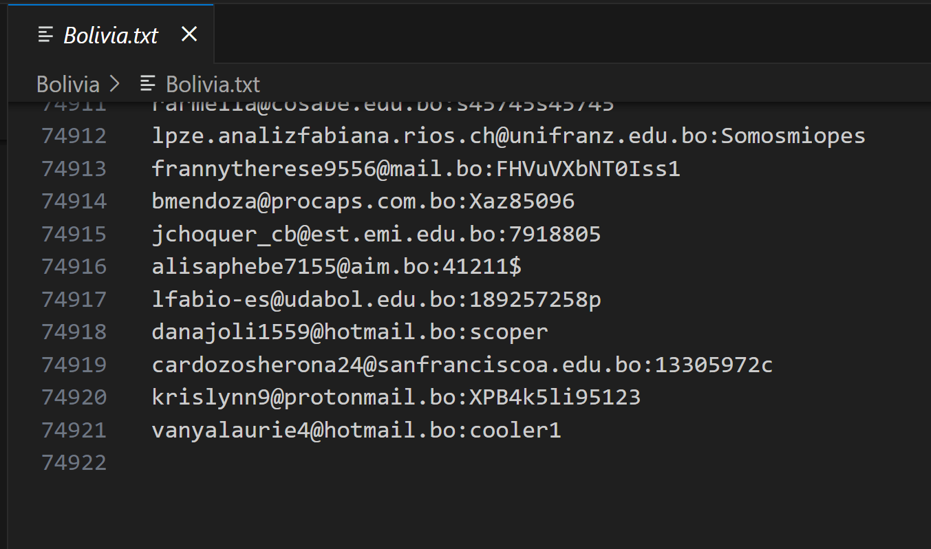931x549 pixels.
Task: Click the text content on line 74918
Action: click(x=350, y=332)
